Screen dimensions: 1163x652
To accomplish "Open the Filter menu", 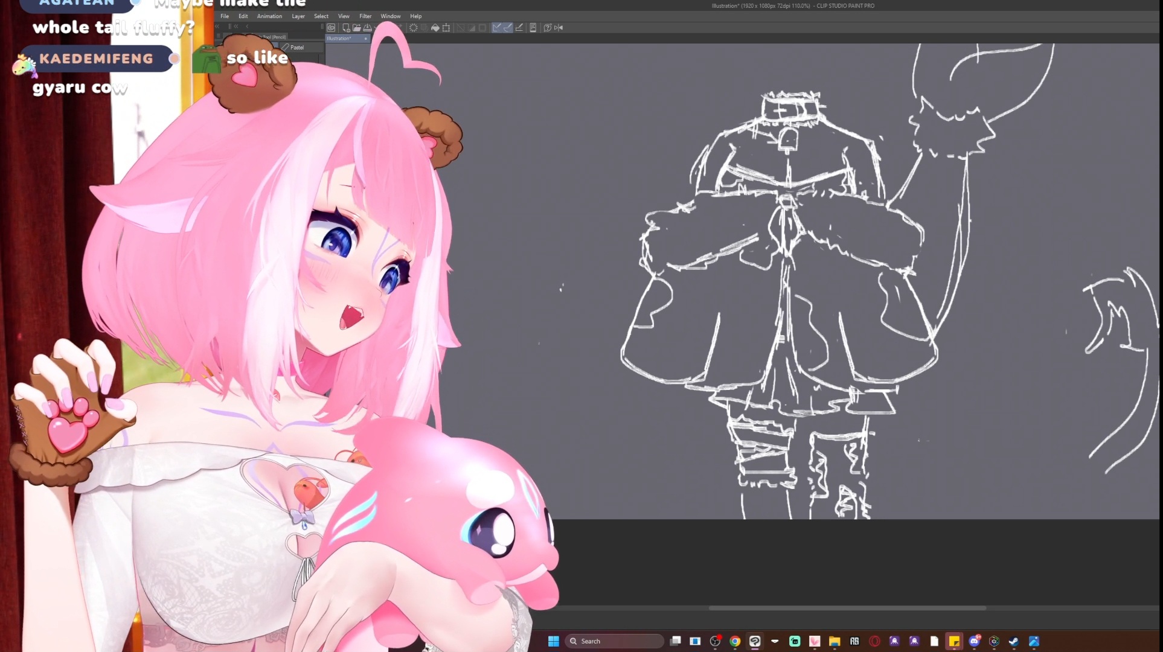I will tap(365, 16).
